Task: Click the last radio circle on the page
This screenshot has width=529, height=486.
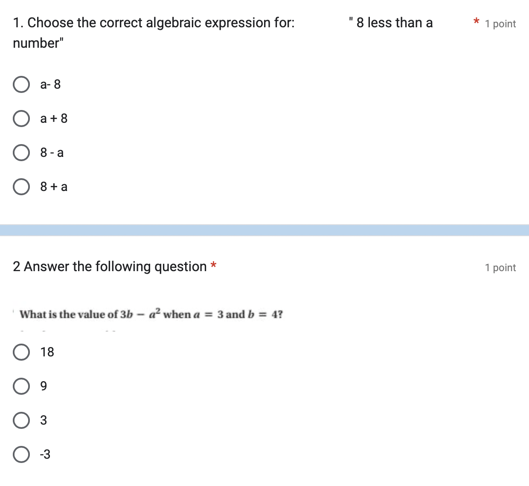Action: [21, 454]
